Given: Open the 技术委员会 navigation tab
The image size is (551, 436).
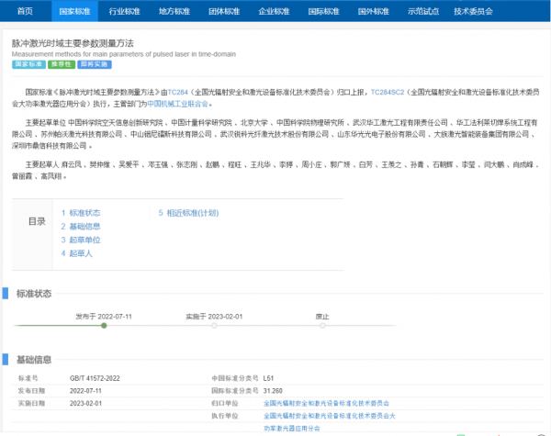Looking at the screenshot, I should click(x=473, y=12).
